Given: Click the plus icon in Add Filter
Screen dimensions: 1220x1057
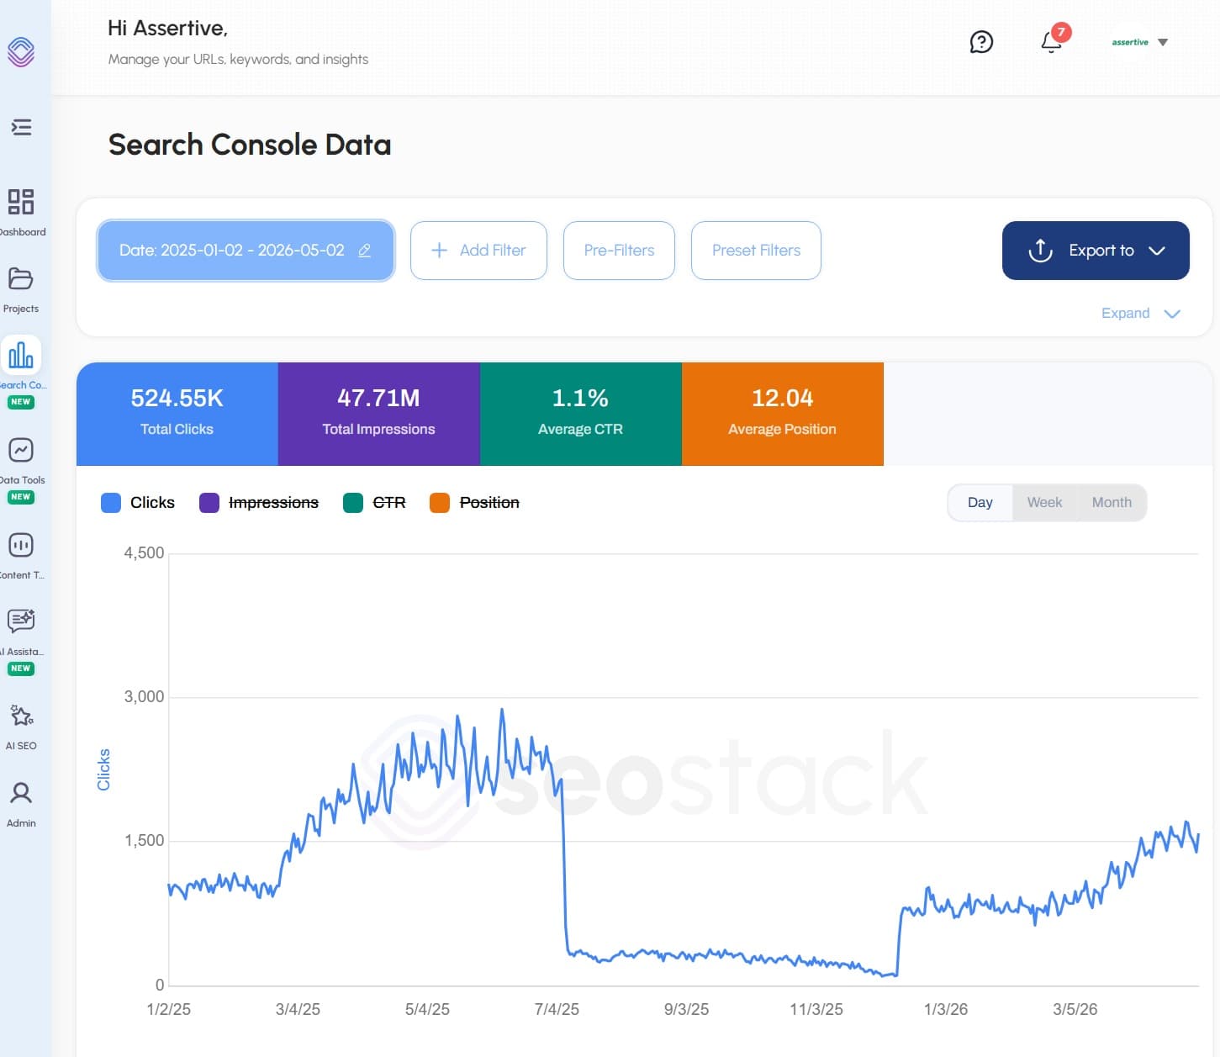Looking at the screenshot, I should 439,251.
